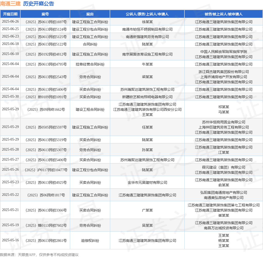Click 建设工程分包合同纠纷 in the 2025-06-25 row

pos(90,29)
